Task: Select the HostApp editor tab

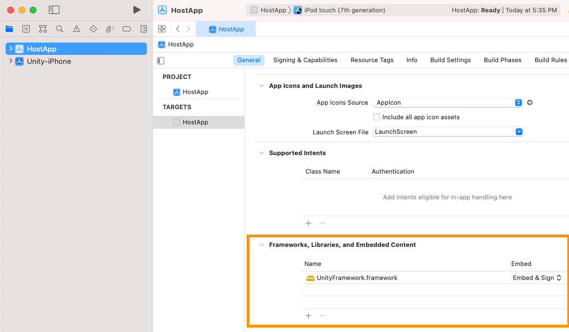Action: click(226, 29)
